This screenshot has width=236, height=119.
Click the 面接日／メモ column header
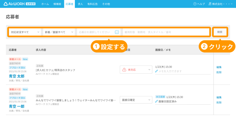click(x=163, y=50)
